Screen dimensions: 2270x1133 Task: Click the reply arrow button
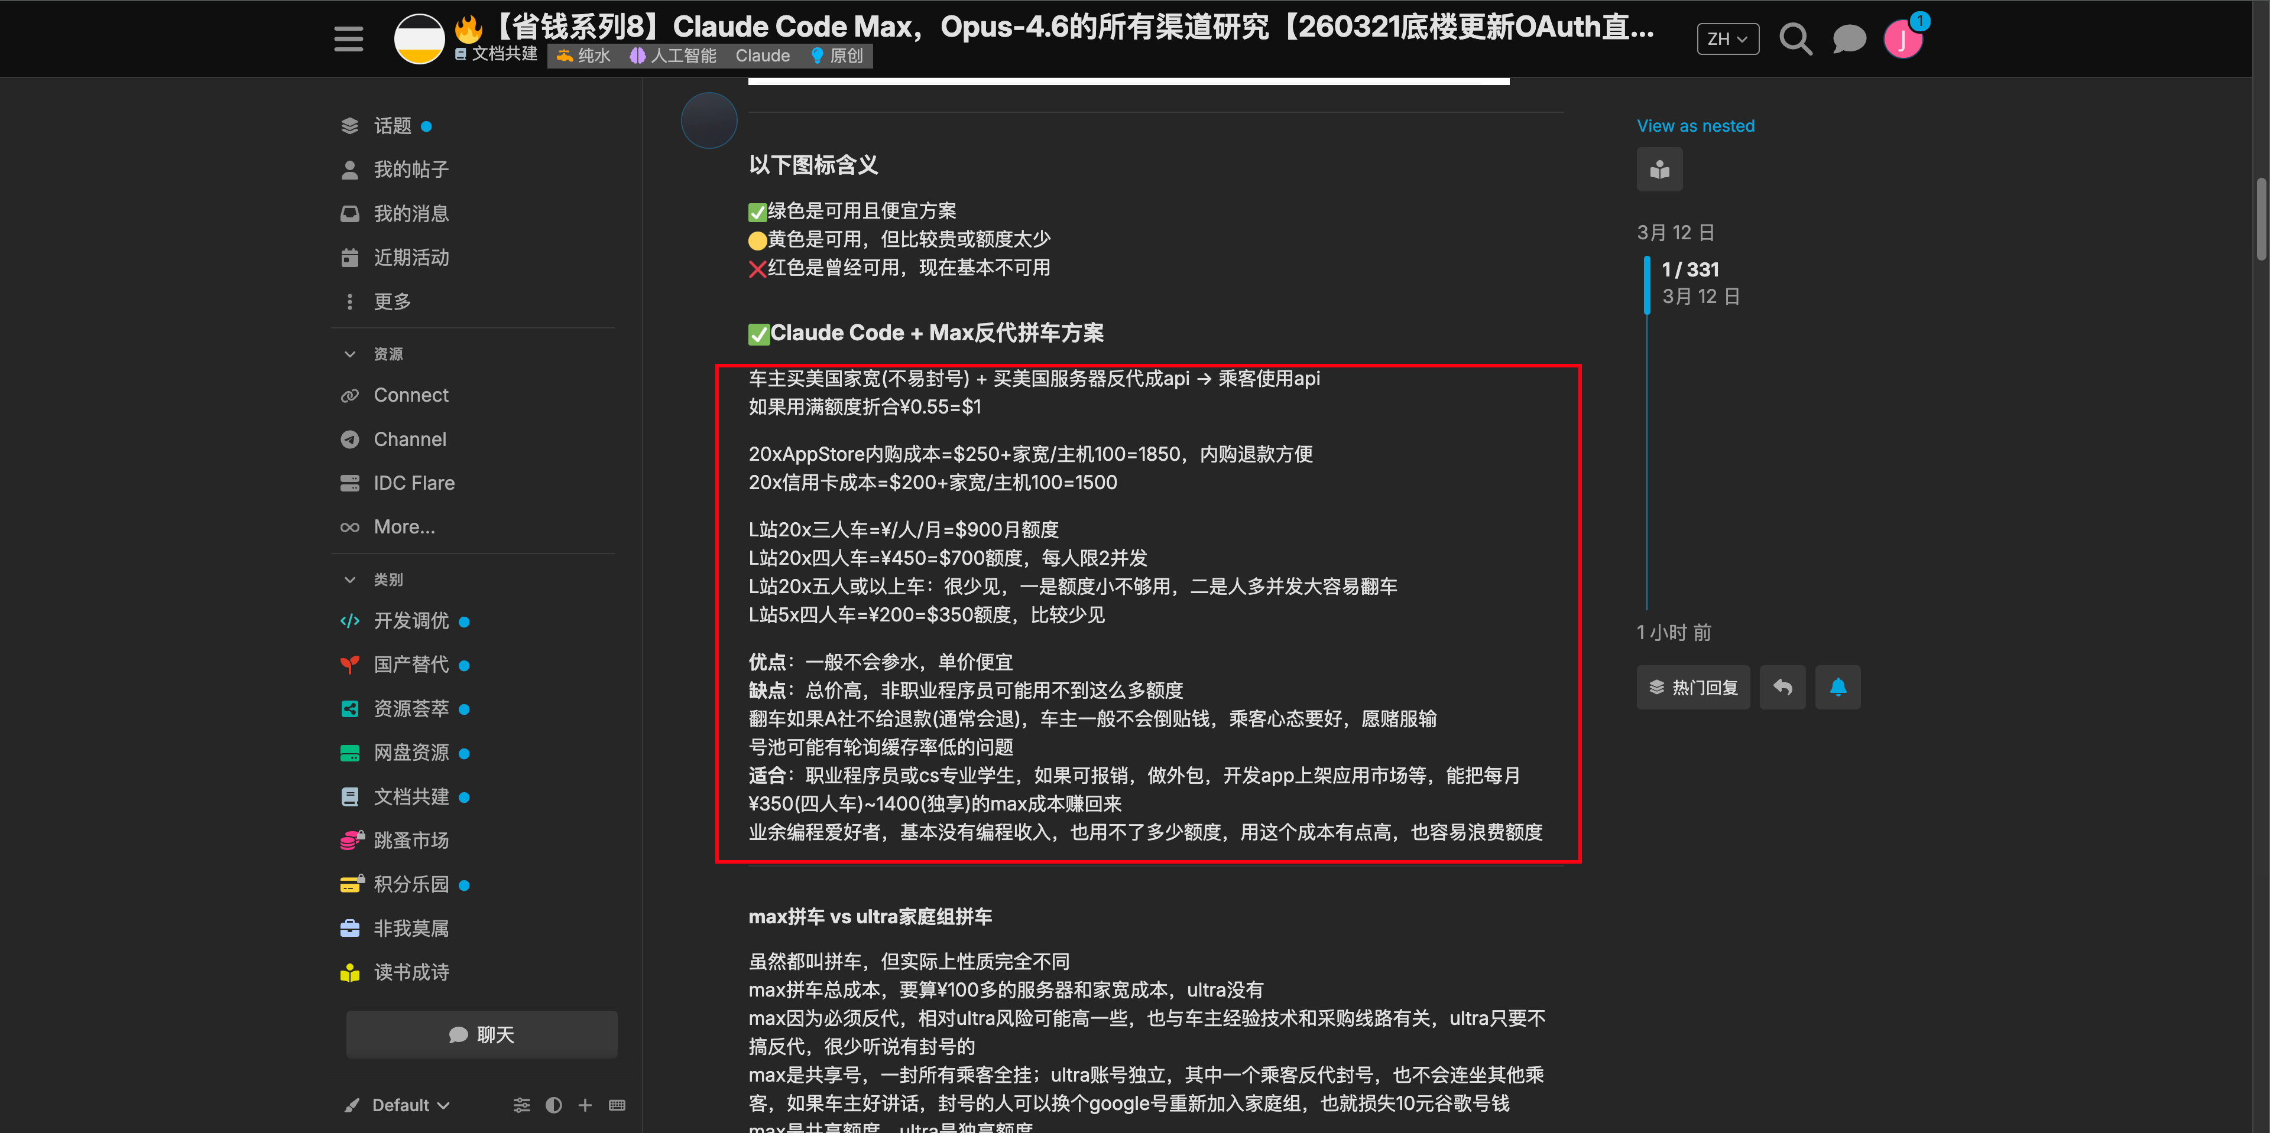[x=1782, y=688]
